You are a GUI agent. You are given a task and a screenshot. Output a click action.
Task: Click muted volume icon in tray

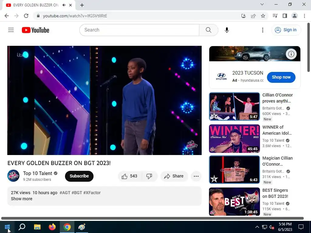tap(272, 227)
